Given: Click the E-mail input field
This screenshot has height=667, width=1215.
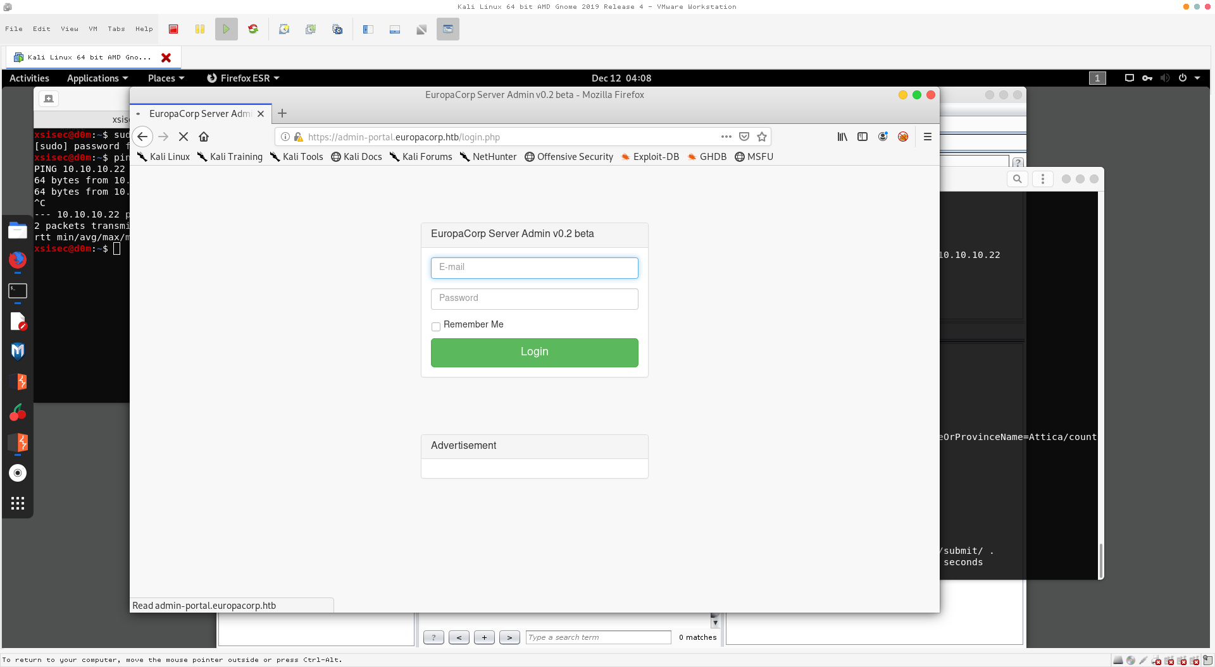Looking at the screenshot, I should pyautogui.click(x=535, y=268).
